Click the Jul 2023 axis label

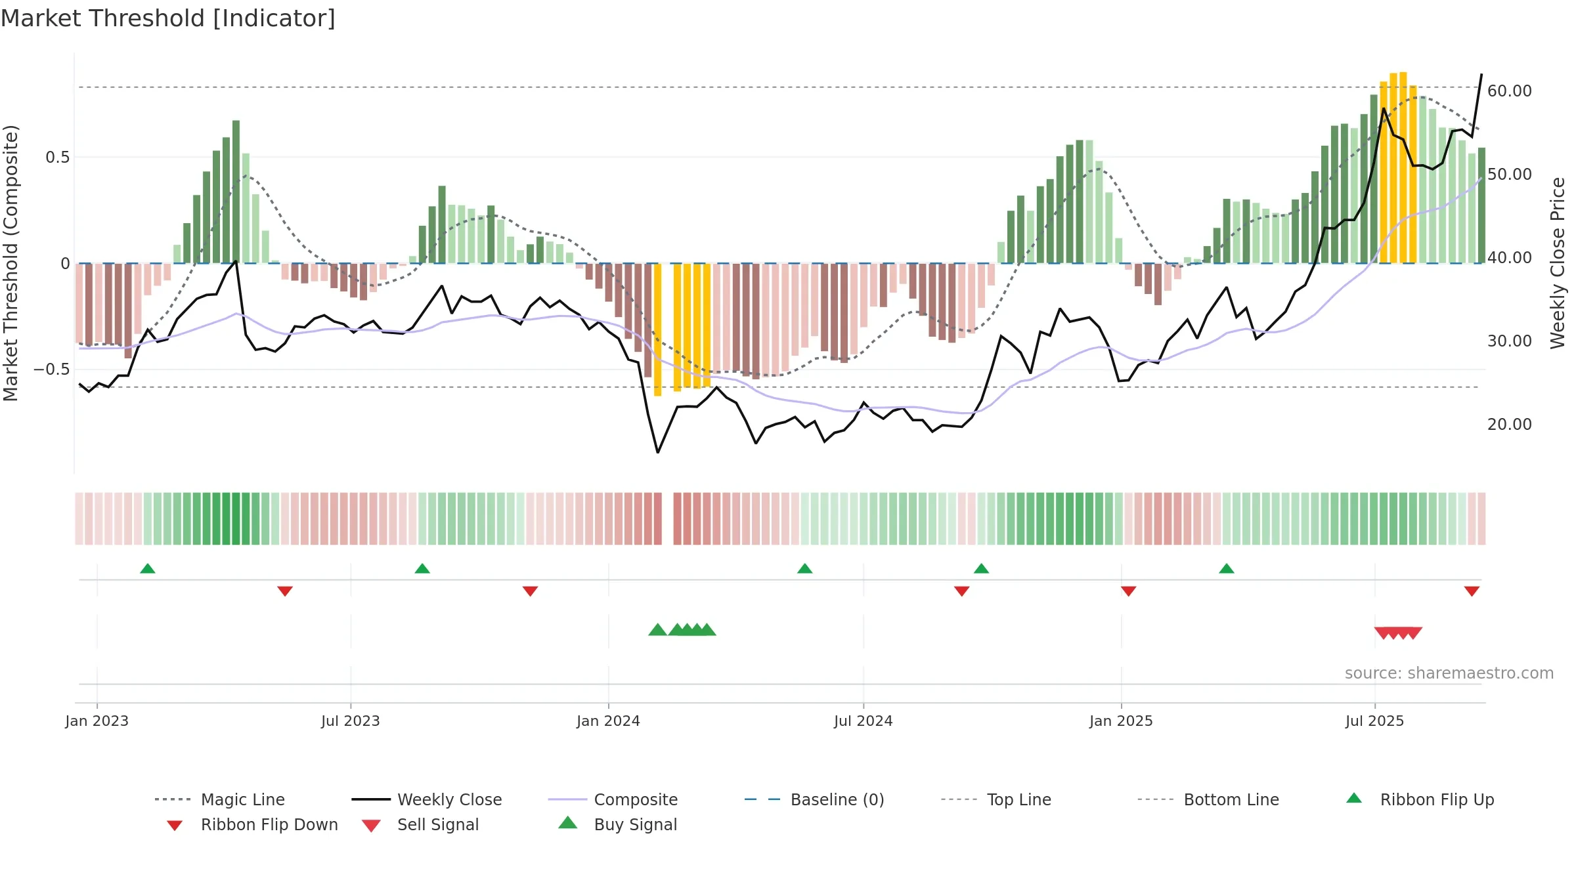coord(351,721)
